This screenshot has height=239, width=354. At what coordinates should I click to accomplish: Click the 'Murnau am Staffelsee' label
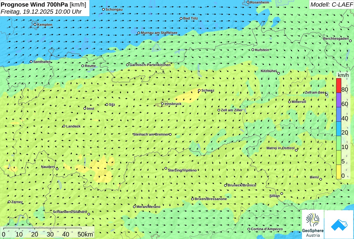click(159, 33)
